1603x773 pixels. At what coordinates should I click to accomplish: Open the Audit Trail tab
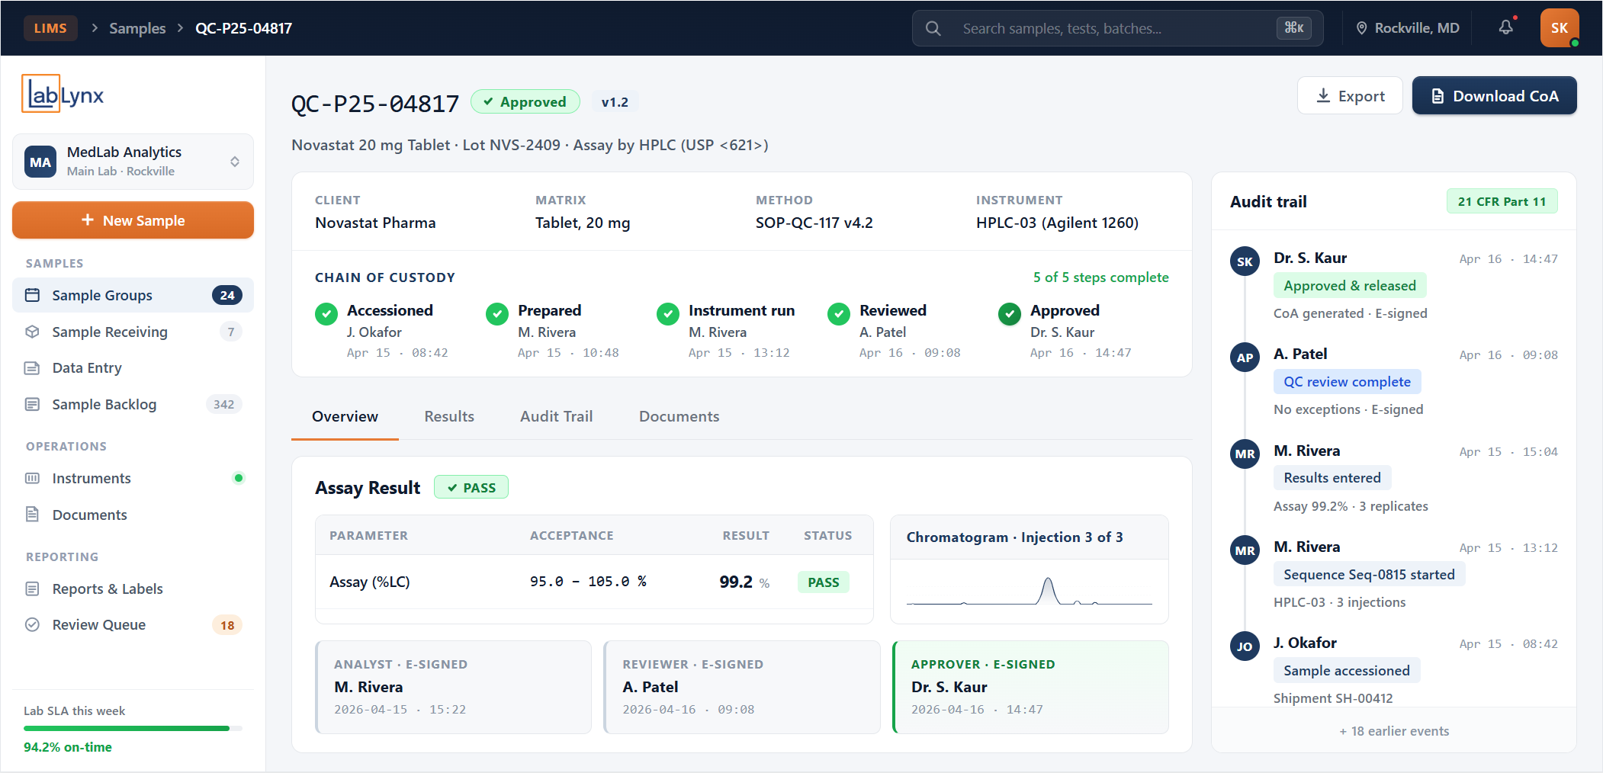pos(556,416)
